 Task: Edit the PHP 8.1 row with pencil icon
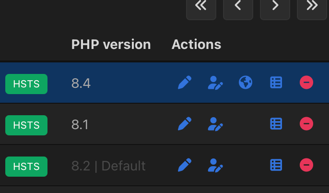(x=185, y=124)
